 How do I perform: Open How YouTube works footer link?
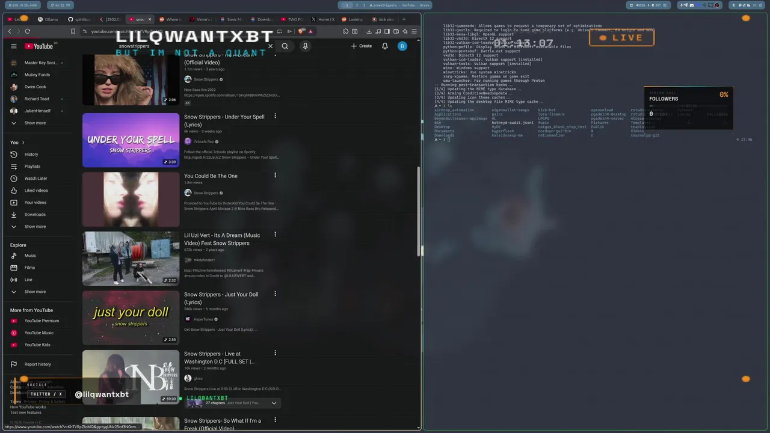[x=28, y=407]
